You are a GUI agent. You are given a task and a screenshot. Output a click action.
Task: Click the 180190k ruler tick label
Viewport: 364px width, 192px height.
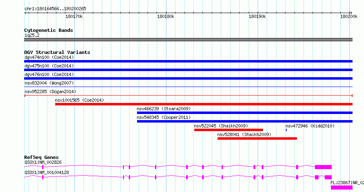pyautogui.click(x=257, y=16)
